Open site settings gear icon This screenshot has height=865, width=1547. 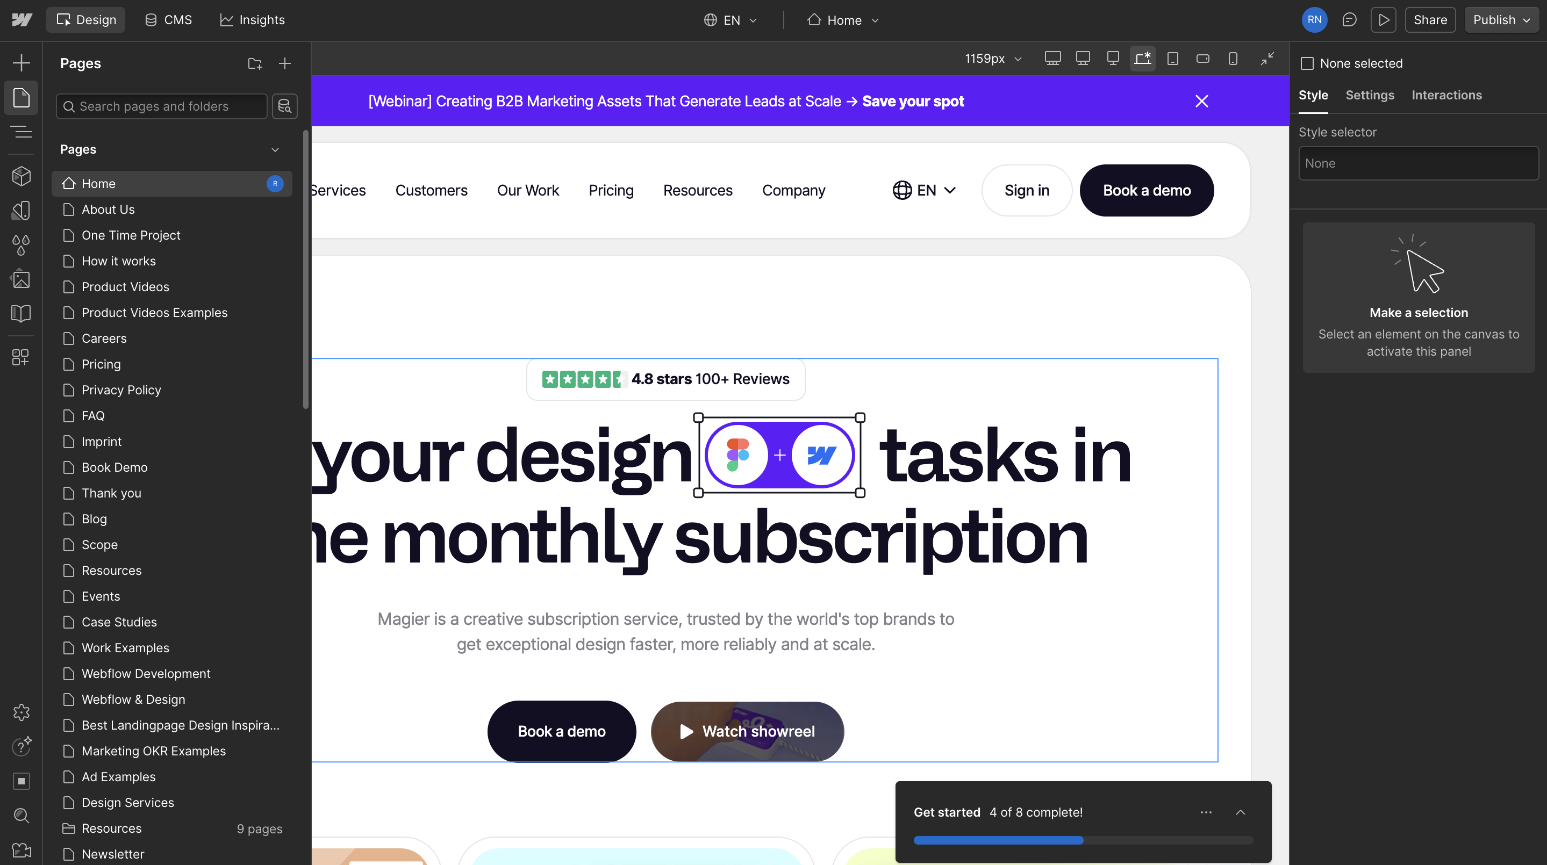click(22, 712)
